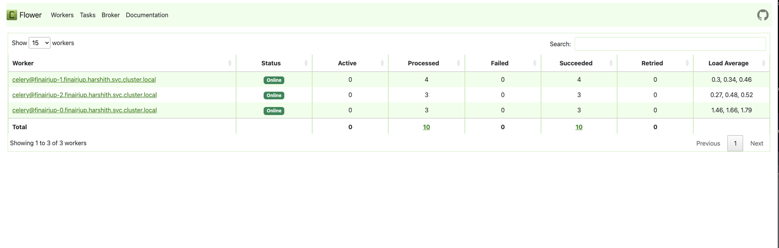Open the Workers menu item
This screenshot has height=248, width=779.
pos(62,15)
